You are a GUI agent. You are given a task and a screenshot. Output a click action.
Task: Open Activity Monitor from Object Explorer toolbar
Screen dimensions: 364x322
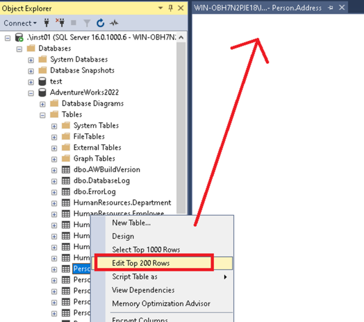(114, 23)
